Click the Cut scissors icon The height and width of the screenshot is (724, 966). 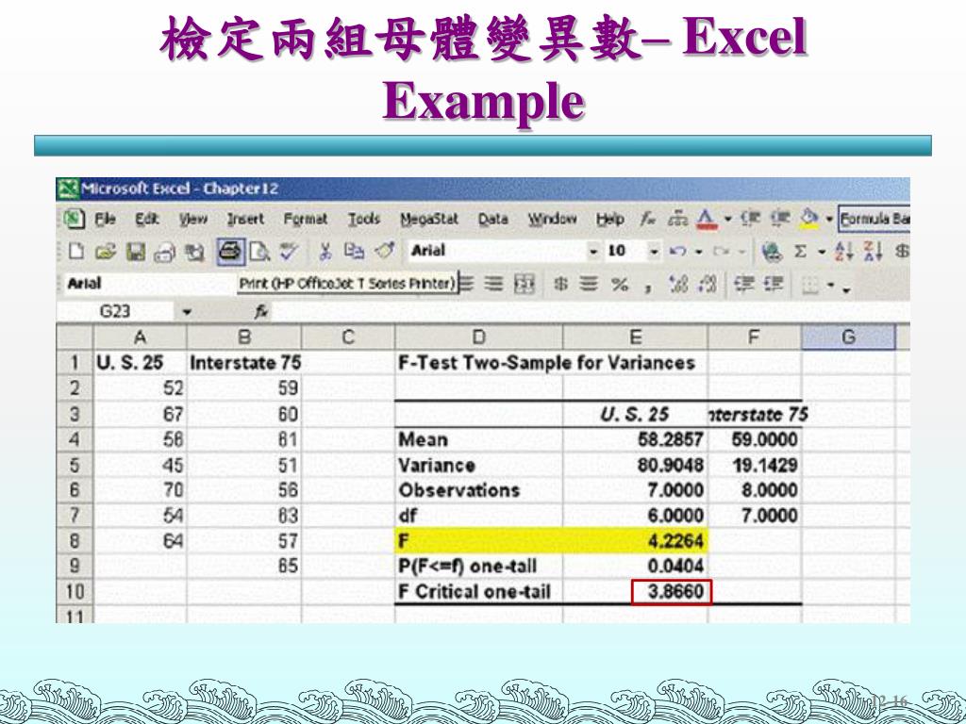[x=325, y=251]
